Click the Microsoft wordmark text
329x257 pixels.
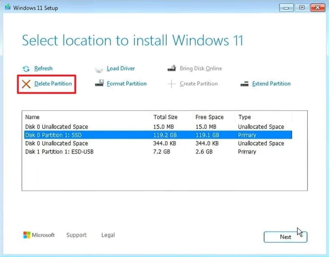point(43,235)
